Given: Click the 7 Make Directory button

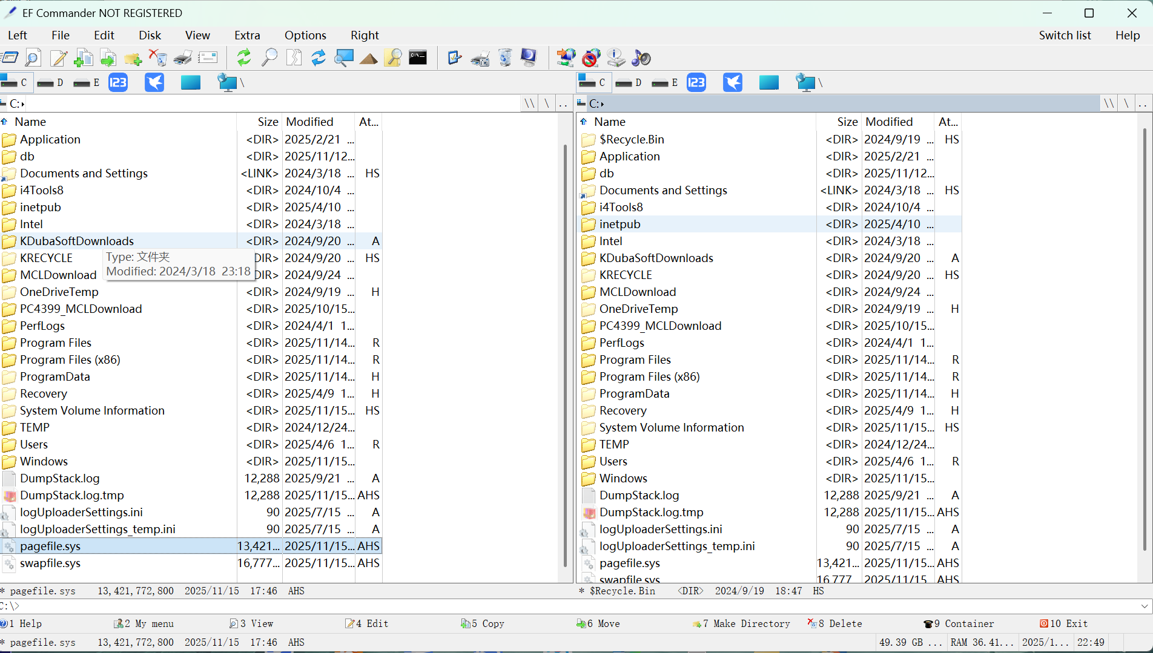Looking at the screenshot, I should pyautogui.click(x=741, y=623).
